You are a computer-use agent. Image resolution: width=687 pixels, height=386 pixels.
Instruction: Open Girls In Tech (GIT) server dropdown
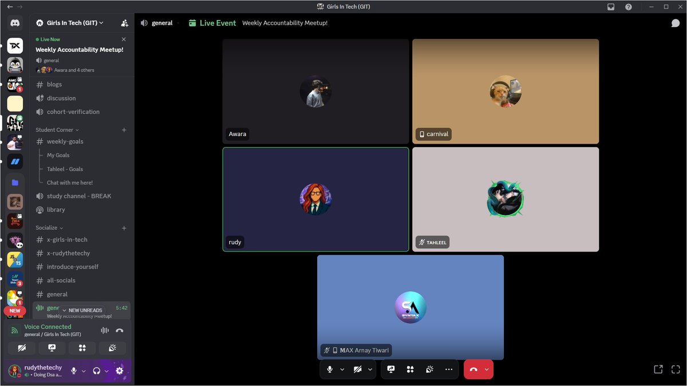[x=70, y=23]
